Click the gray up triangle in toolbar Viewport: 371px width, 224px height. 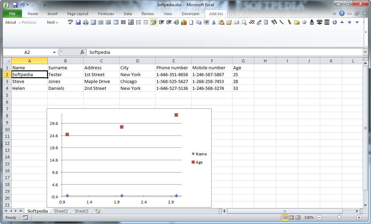(342, 22)
